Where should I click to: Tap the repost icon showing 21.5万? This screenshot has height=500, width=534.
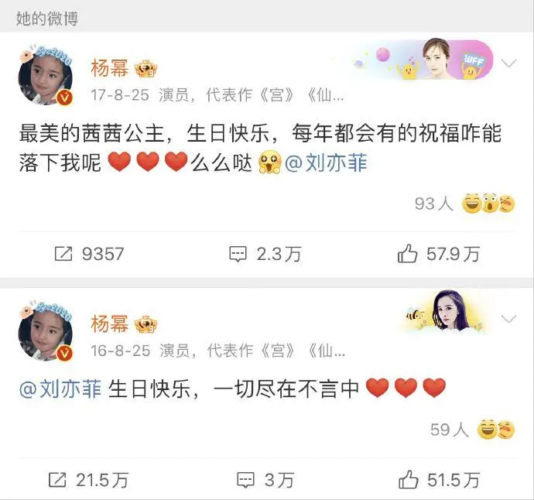click(57, 480)
